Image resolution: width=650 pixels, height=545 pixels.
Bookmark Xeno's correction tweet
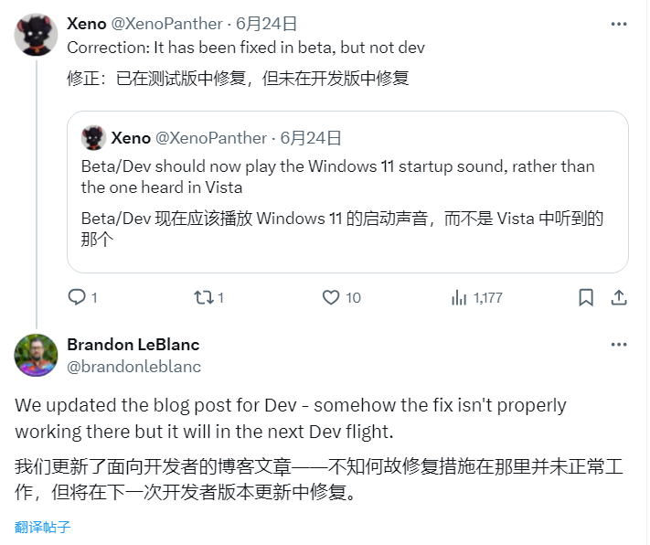(x=586, y=297)
